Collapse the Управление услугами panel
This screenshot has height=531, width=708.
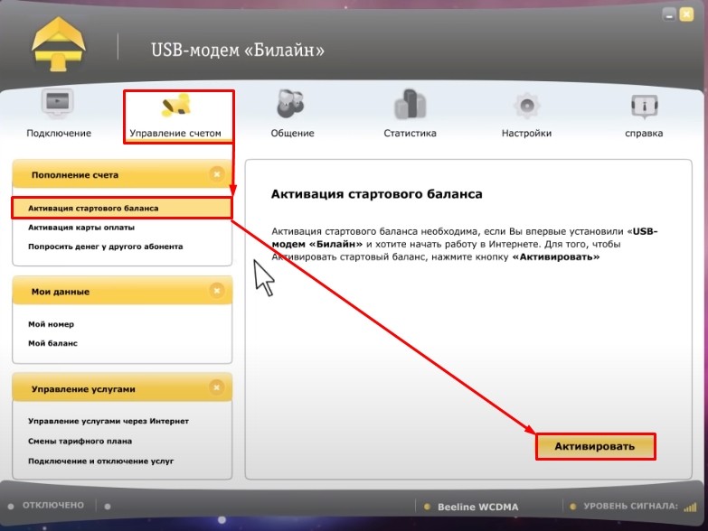pyautogui.click(x=217, y=387)
